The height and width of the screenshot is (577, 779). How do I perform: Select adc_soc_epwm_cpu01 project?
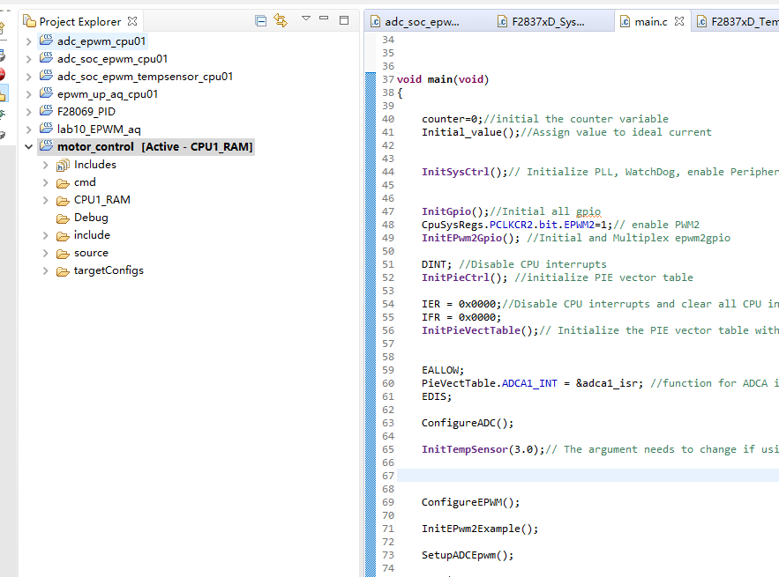click(112, 59)
